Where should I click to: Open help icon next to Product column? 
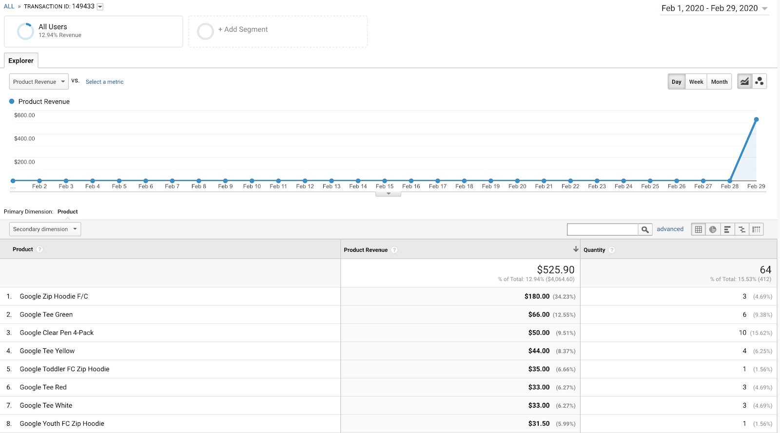point(40,249)
